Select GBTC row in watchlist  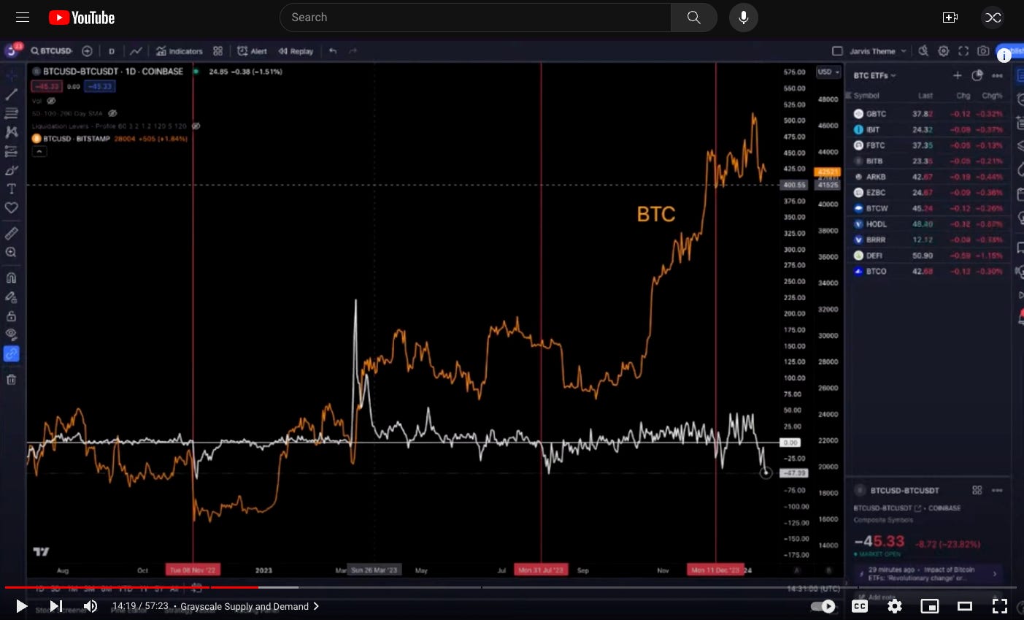tap(928, 114)
